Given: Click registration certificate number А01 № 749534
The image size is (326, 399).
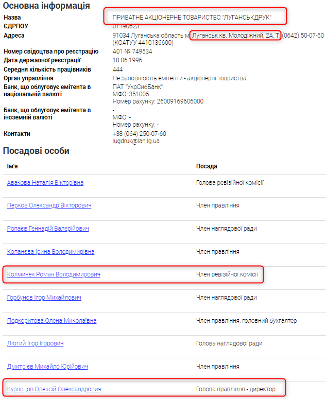Looking at the screenshot, I should 132,51.
